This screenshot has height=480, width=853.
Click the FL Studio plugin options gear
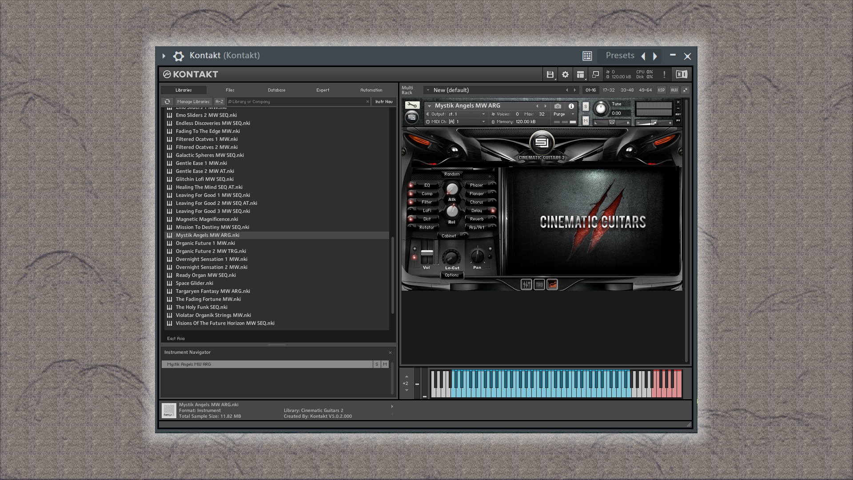click(179, 56)
